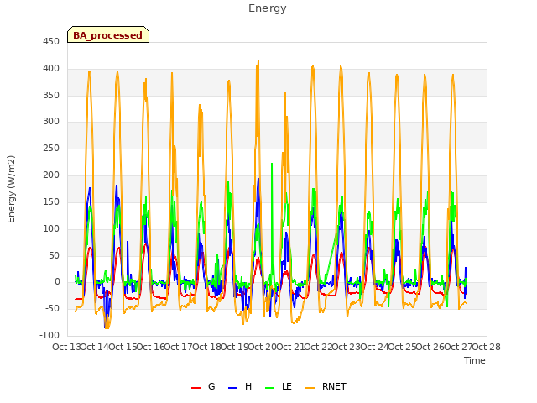
Task: Click the 250 y-axis tick label
Action: point(51,149)
